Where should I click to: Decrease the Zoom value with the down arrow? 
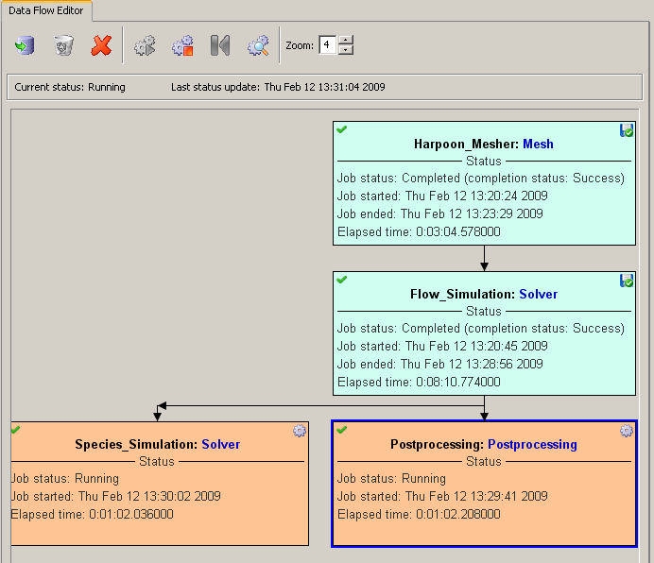[x=346, y=50]
